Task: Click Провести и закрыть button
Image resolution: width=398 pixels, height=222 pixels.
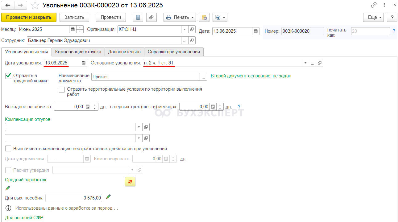Action: click(29, 17)
